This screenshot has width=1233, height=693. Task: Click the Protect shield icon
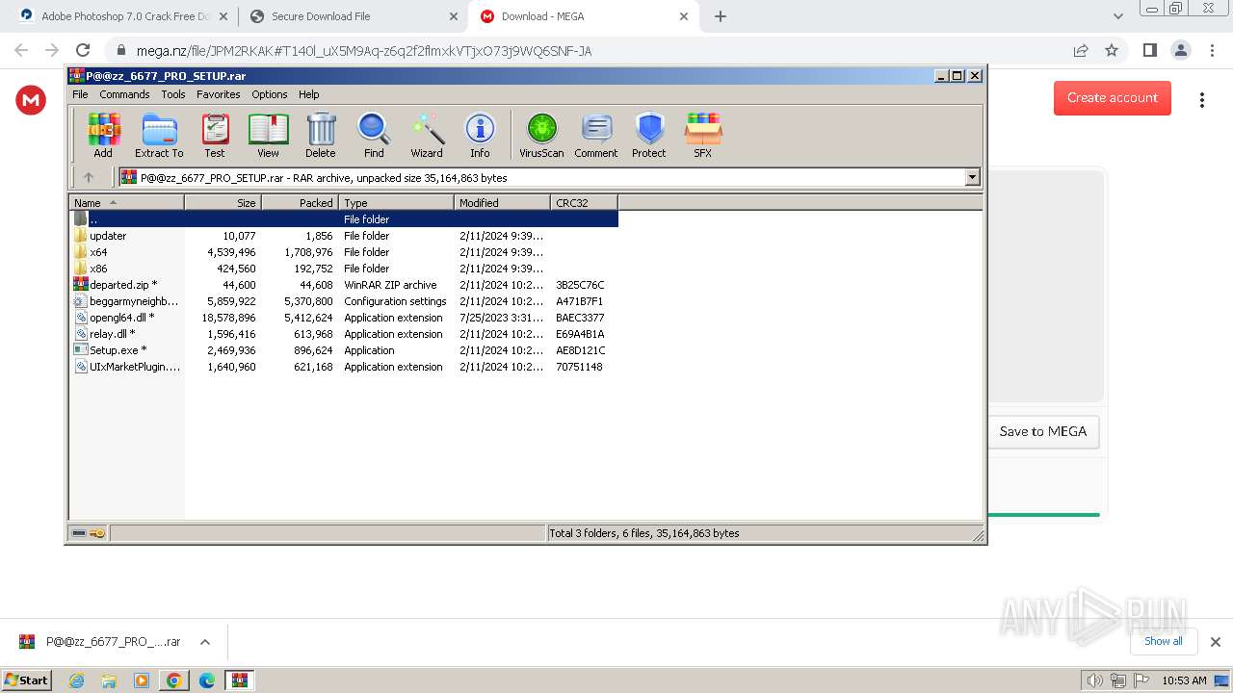click(649, 136)
